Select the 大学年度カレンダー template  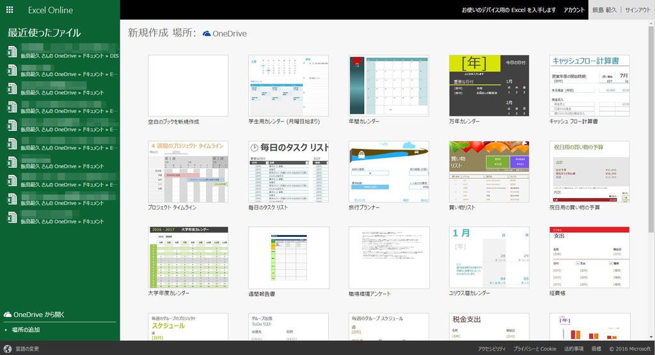click(188, 257)
